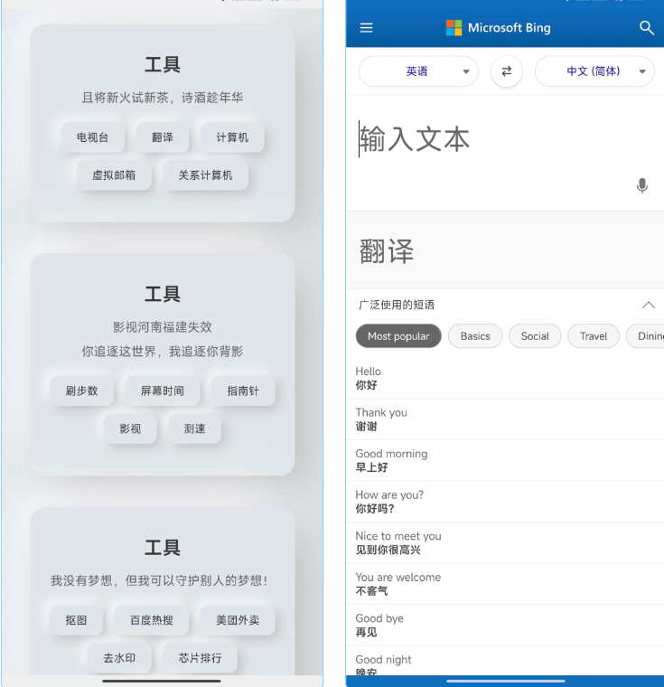Click the Microsoft Bing logo
Image resolution: width=664 pixels, height=687 pixels.
pos(499,28)
